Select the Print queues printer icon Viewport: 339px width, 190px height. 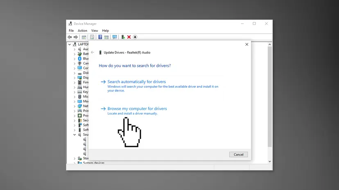tap(79, 111)
